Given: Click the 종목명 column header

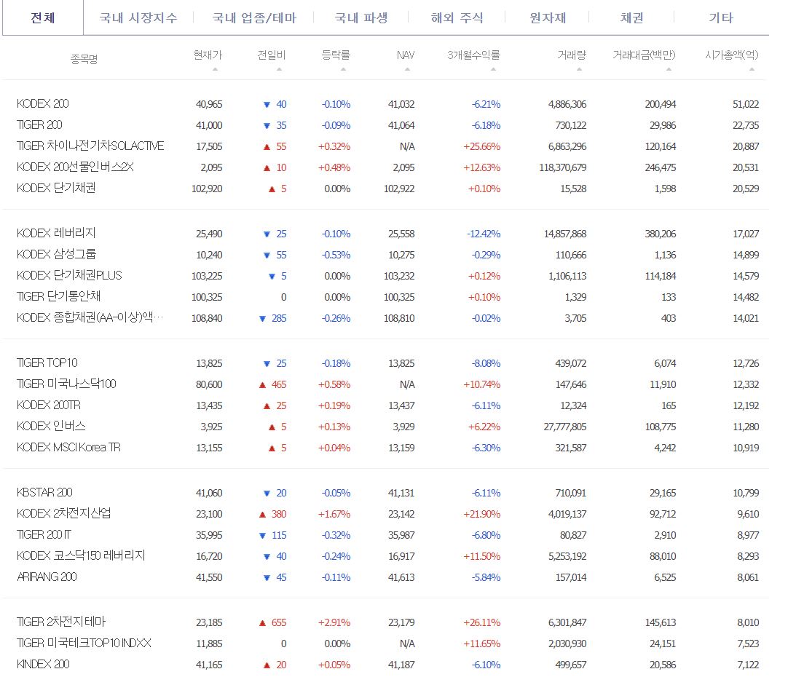Looking at the screenshot, I should point(84,59).
